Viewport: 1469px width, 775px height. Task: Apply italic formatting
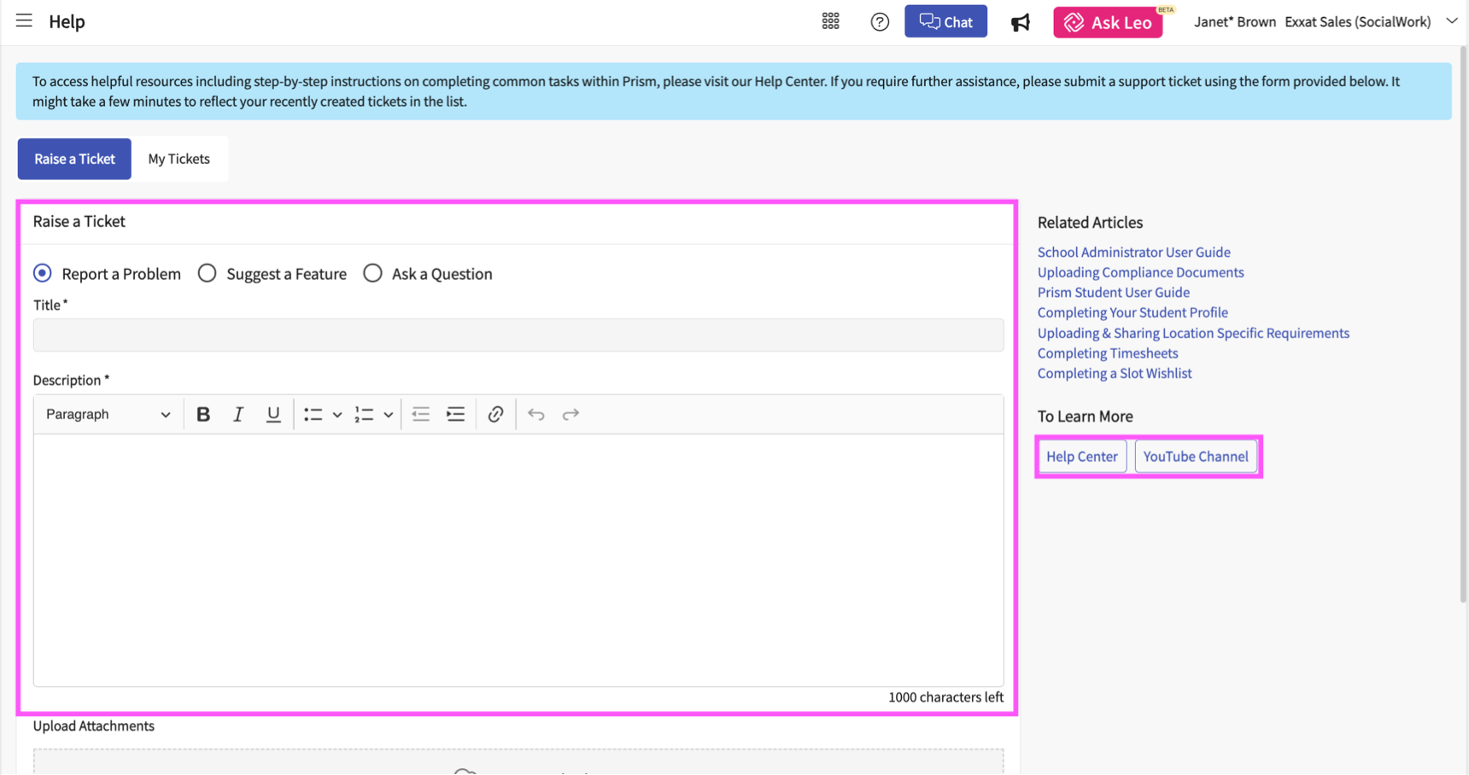(x=237, y=414)
